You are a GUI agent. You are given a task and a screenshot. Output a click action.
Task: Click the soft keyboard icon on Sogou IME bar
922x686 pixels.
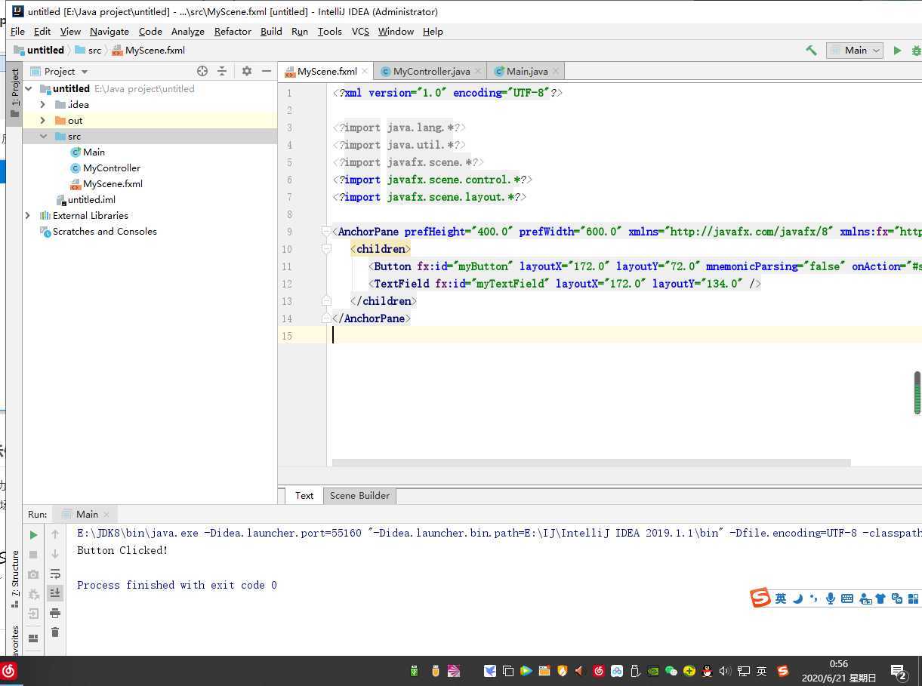(847, 598)
